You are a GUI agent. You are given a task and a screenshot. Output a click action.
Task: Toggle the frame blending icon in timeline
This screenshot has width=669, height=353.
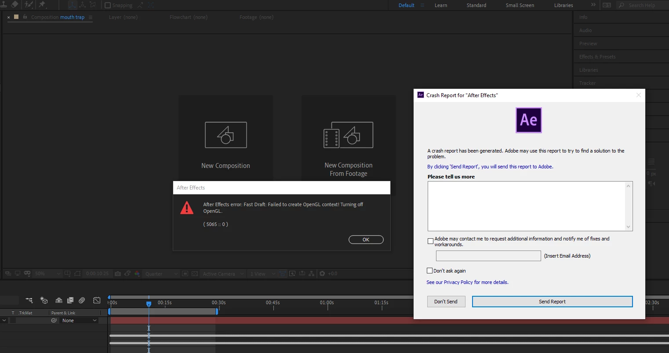[70, 300]
